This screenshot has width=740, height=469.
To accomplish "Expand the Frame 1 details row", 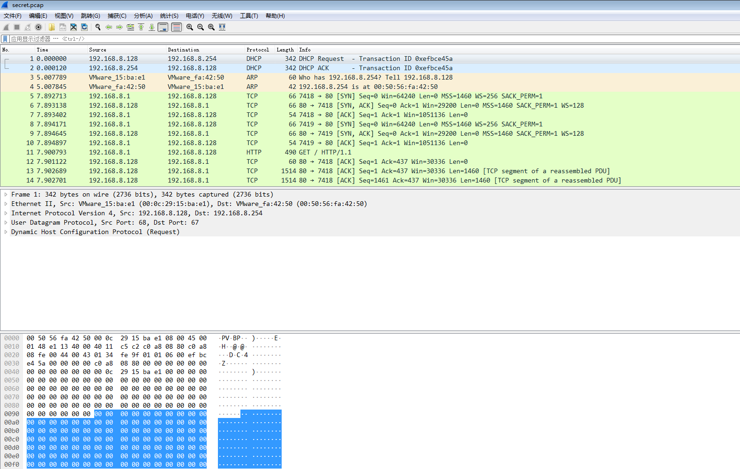I will (x=6, y=194).
